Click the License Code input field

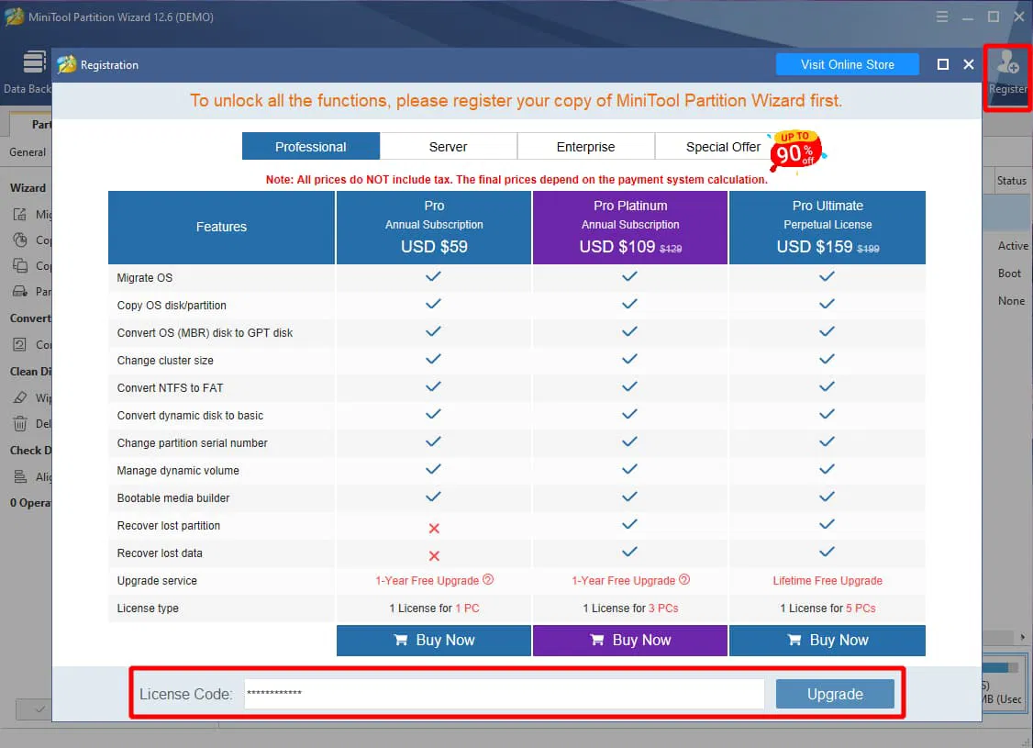click(x=503, y=694)
